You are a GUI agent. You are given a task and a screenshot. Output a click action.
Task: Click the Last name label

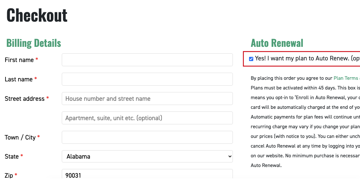coord(18,79)
